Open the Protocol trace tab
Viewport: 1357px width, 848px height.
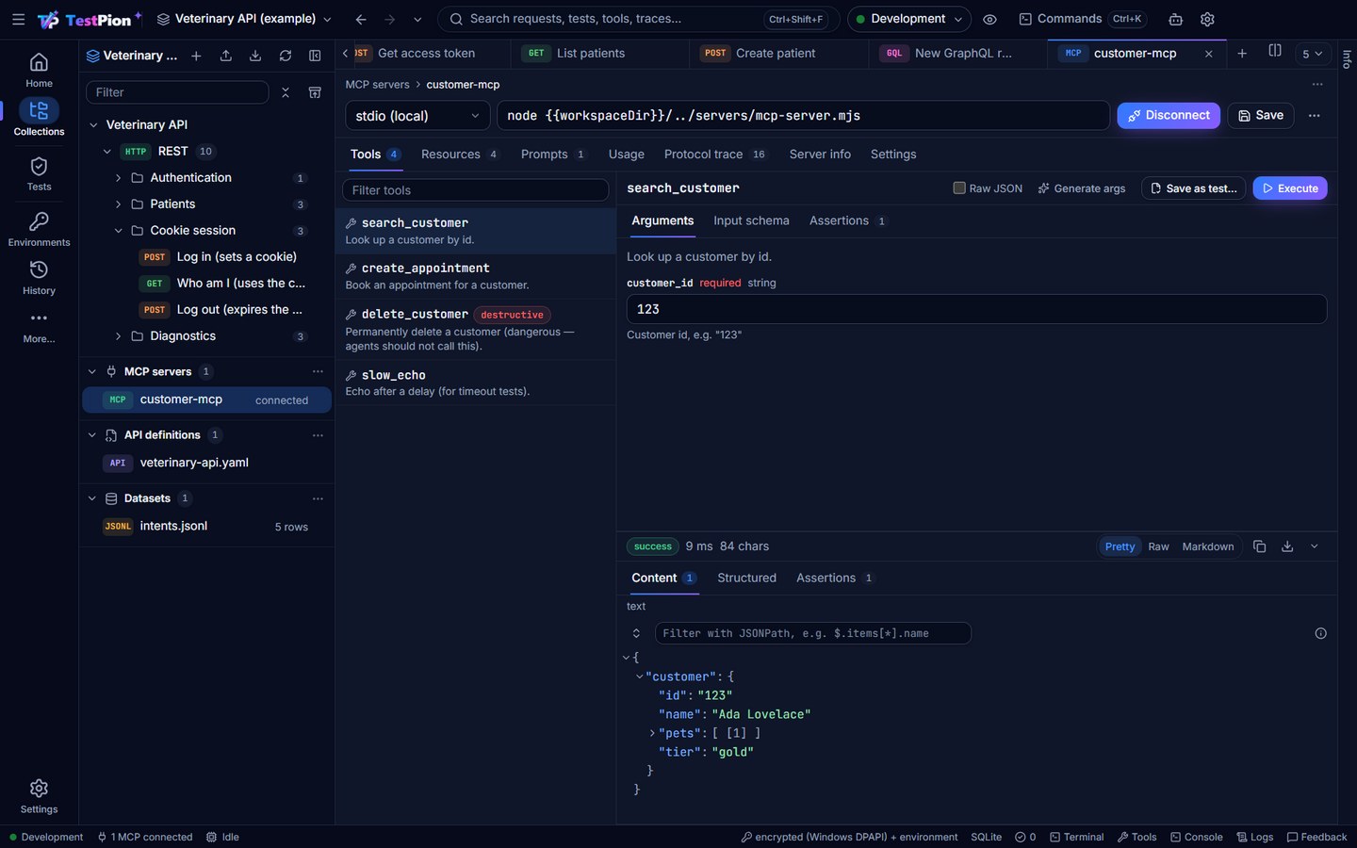tap(715, 155)
